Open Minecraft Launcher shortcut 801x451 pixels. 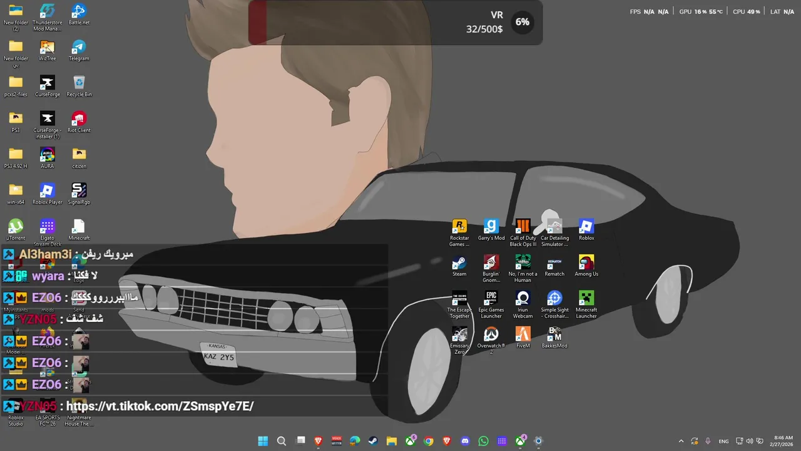pos(586,304)
